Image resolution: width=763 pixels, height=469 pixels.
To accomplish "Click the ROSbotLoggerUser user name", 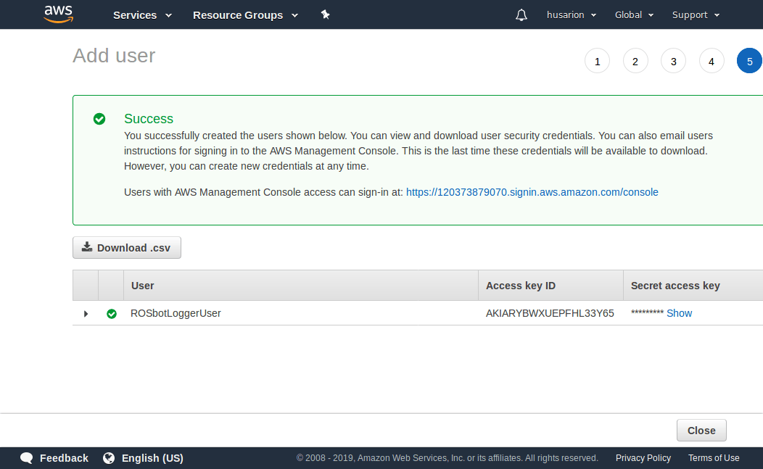I will pos(176,313).
